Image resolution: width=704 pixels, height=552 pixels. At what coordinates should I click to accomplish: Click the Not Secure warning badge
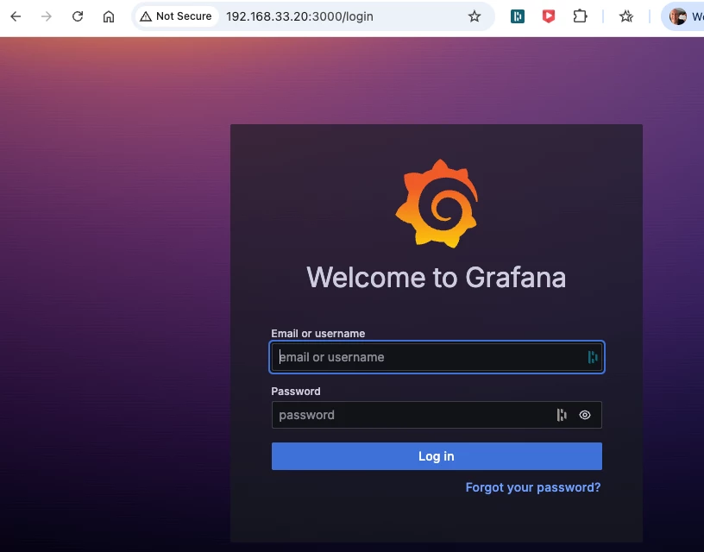(x=176, y=16)
